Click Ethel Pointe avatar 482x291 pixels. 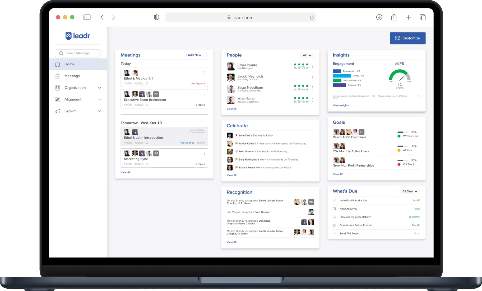pyautogui.click(x=231, y=66)
